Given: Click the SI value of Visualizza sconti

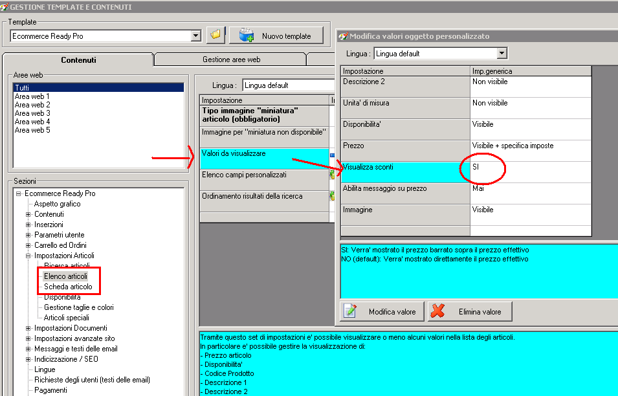Looking at the screenshot, I should pyautogui.click(x=476, y=167).
